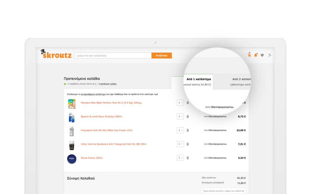The height and width of the screenshot is (194, 311).
Task: Click the '7,51 €' price
Action: [x=242, y=144]
